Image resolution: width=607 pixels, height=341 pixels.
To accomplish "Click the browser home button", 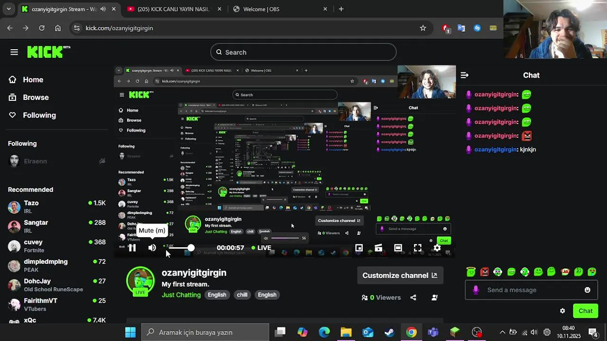I will [58, 28].
